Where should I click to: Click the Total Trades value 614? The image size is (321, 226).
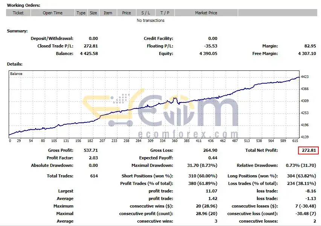pyautogui.click(x=94, y=176)
